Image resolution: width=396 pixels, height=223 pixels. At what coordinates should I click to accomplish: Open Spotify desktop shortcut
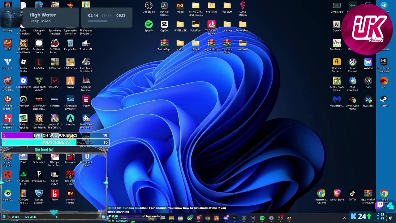149,26
